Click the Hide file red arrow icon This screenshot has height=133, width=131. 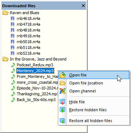click(x=63, y=102)
